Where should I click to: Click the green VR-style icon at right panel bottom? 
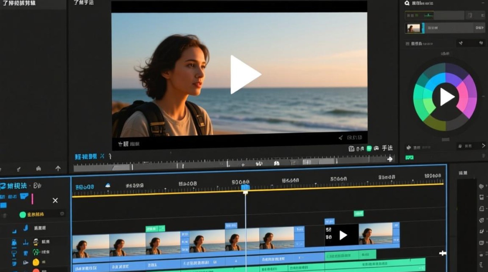point(410,158)
